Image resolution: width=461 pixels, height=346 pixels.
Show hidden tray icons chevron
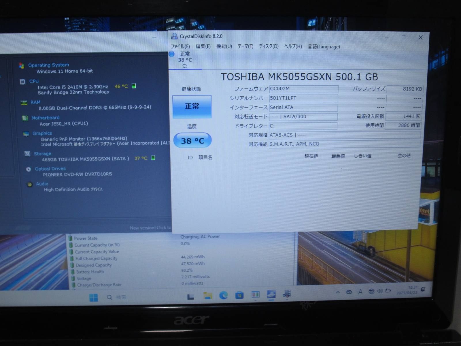click(338, 292)
